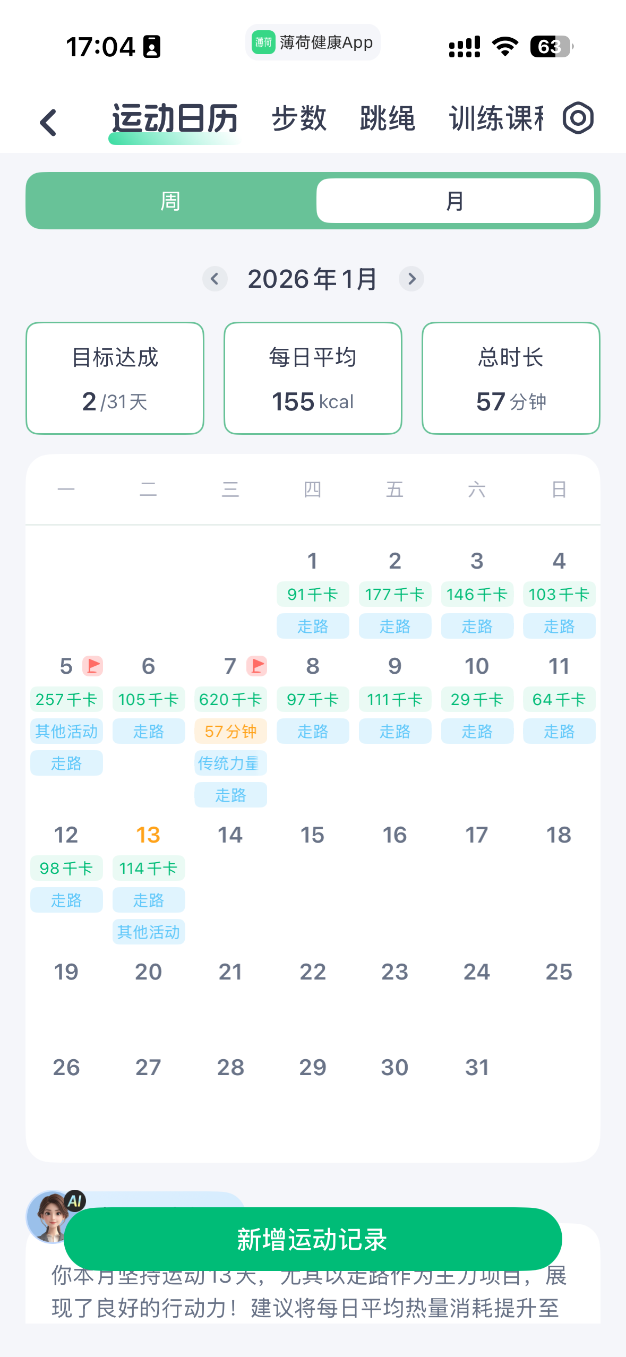
Task: Open the AI assistant avatar
Action: tap(52, 1216)
